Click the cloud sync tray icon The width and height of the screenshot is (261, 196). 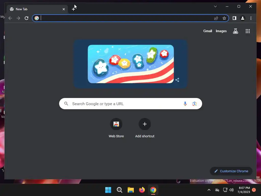[x=217, y=190]
